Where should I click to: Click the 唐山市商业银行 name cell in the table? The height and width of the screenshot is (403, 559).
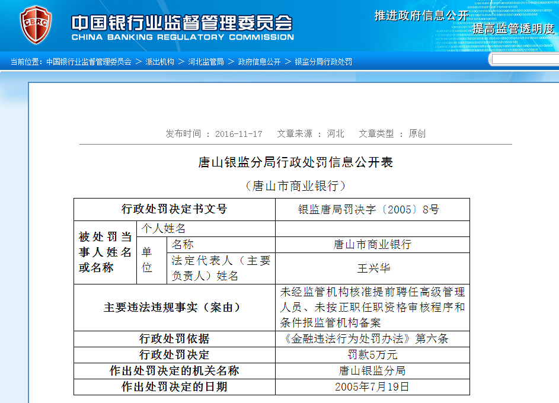[372, 244]
